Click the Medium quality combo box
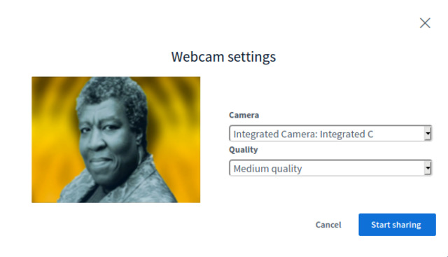The height and width of the screenshot is (257, 448). pos(330,168)
